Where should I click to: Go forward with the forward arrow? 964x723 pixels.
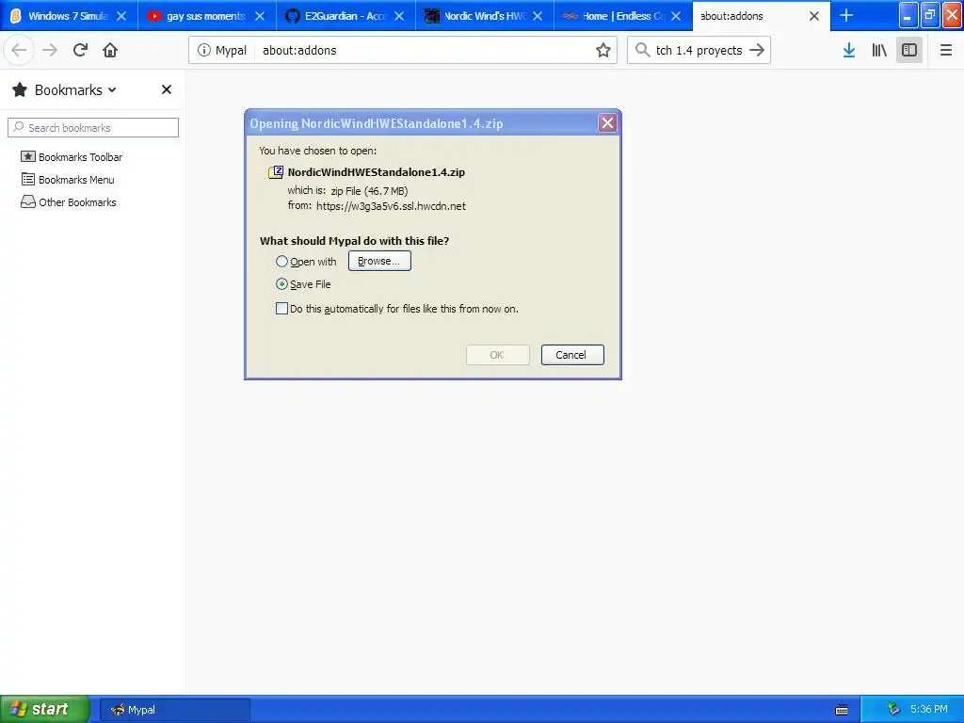(50, 51)
